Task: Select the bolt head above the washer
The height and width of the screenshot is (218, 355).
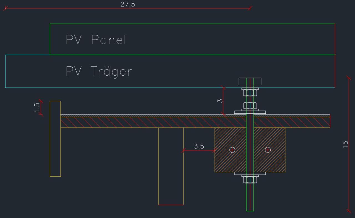Action: (x=250, y=81)
